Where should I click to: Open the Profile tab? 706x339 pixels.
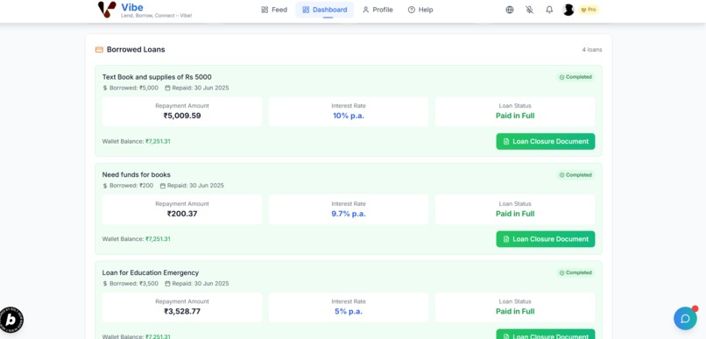tap(378, 10)
